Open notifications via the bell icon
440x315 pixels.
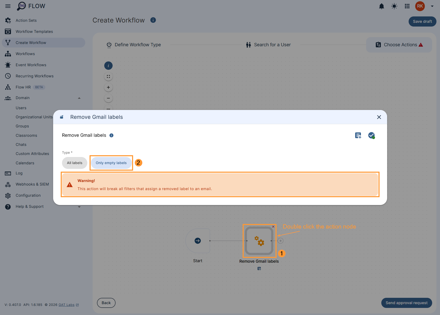point(382,6)
